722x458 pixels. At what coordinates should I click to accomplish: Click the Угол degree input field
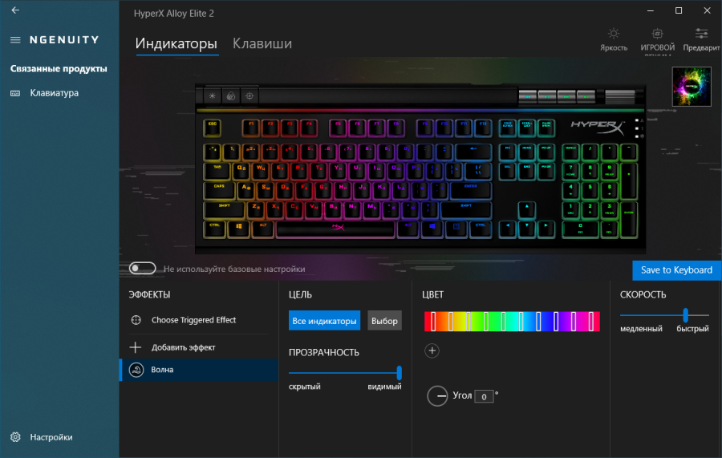pyautogui.click(x=484, y=396)
